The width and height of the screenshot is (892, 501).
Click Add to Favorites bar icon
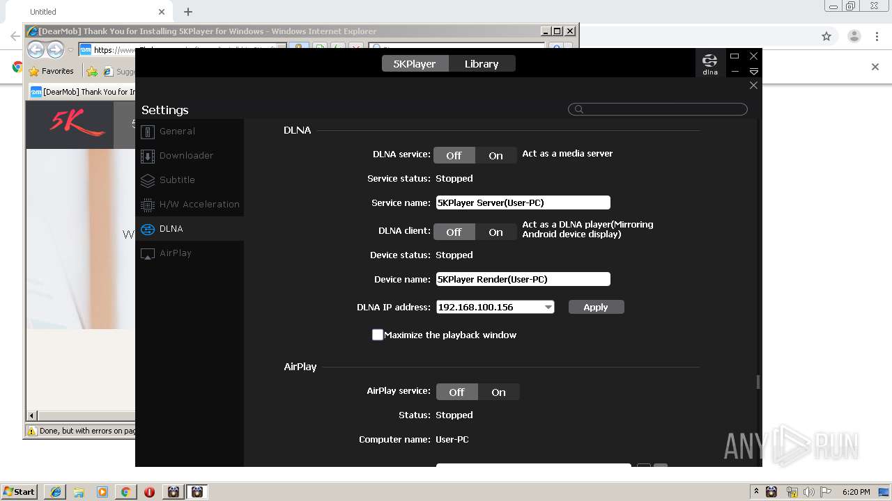92,71
